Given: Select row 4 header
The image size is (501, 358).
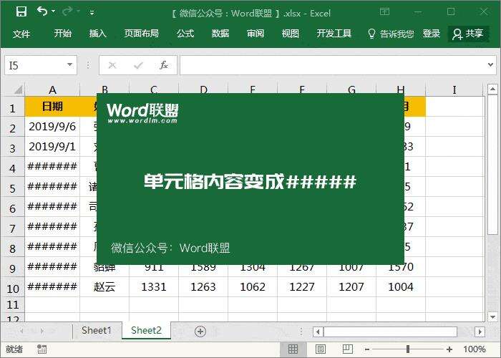Looking at the screenshot, I should tap(12, 167).
